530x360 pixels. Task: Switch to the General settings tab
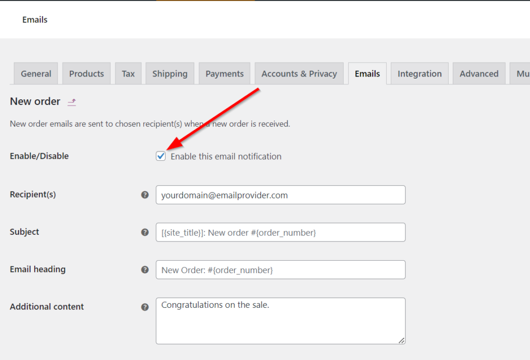35,73
